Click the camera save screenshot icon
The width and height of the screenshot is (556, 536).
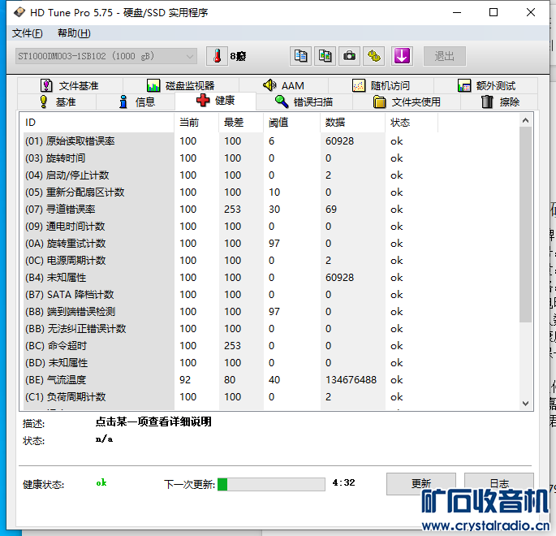click(x=350, y=56)
